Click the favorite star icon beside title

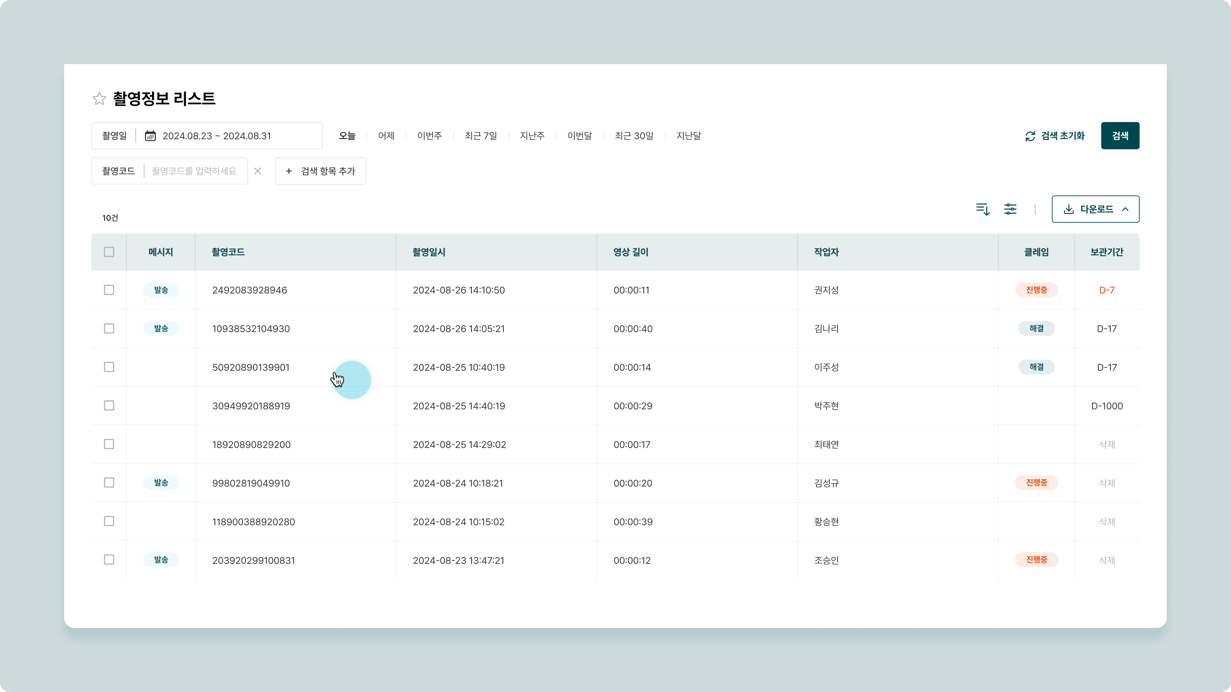(99, 98)
